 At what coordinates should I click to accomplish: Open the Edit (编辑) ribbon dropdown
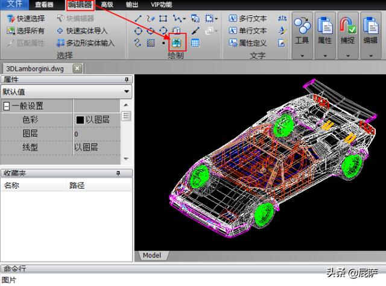pyautogui.click(x=370, y=35)
